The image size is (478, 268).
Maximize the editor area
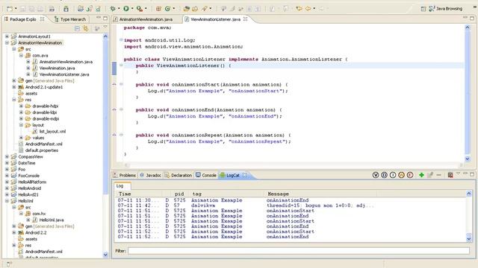472,18
